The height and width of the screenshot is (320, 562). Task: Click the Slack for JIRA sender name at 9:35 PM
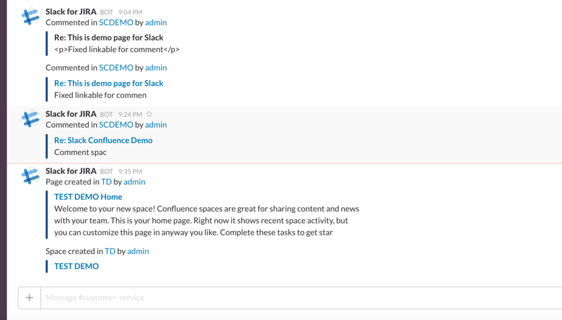[x=71, y=171]
